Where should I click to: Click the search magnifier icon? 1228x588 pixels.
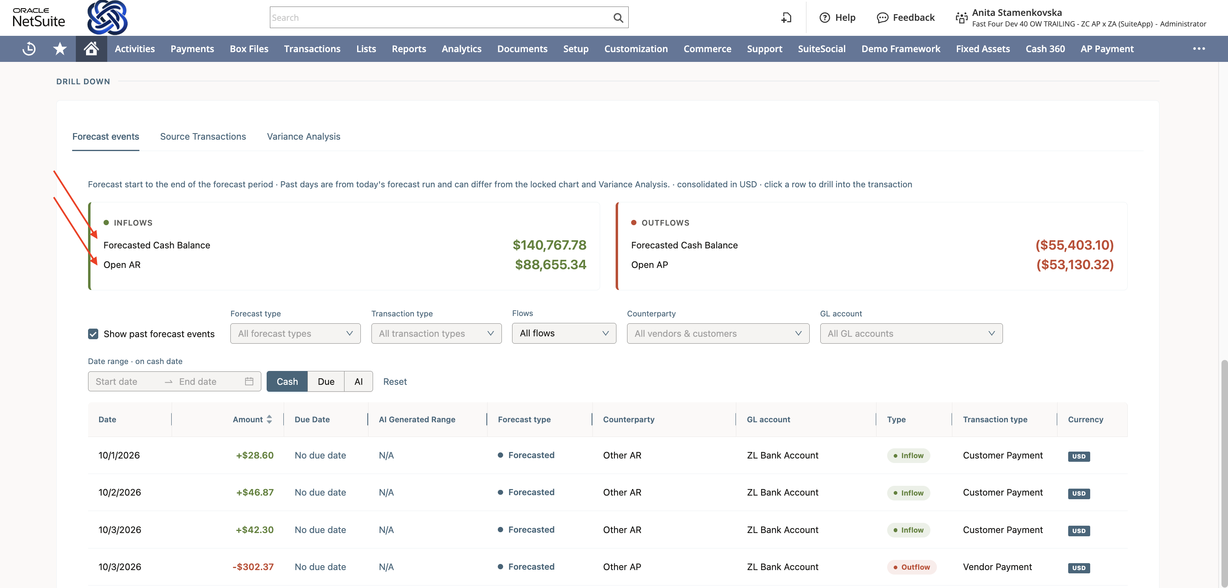click(x=618, y=18)
